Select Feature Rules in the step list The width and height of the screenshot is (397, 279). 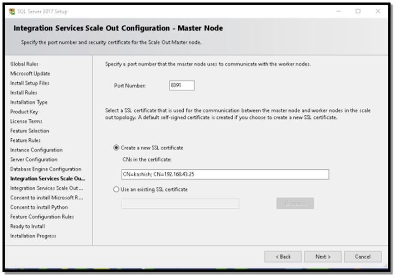25,140
